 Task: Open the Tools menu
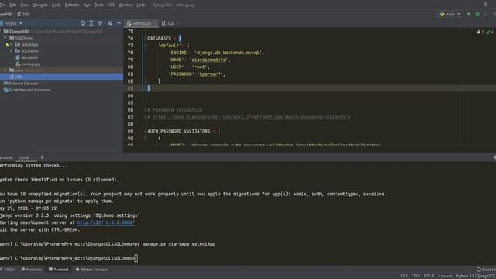click(x=99, y=5)
